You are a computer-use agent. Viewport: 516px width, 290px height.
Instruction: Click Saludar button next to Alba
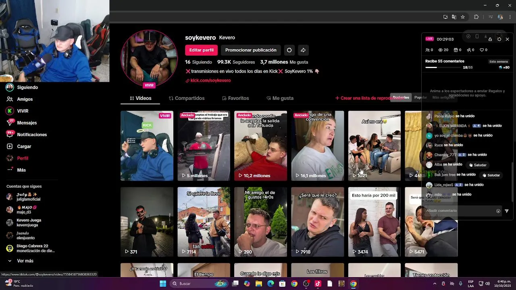pos(477,165)
